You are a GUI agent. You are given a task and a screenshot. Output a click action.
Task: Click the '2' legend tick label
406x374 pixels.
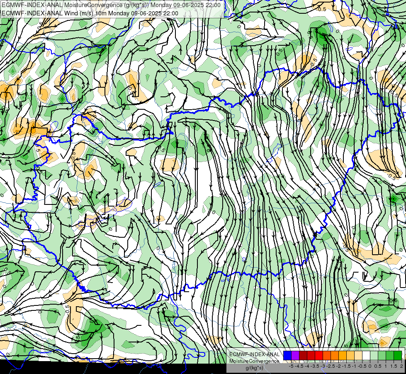[401, 366]
